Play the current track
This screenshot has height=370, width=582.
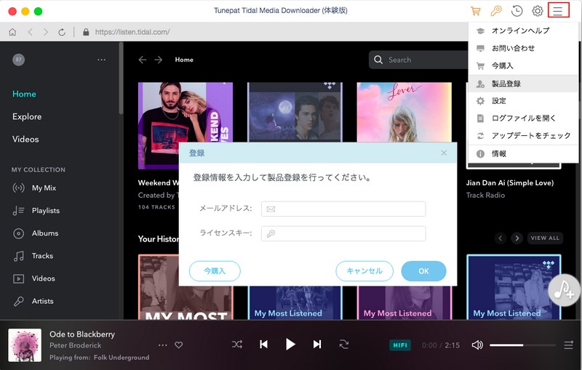290,345
